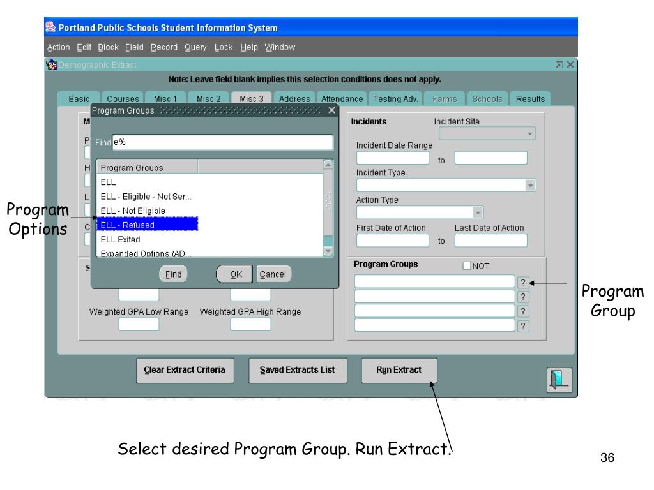The image size is (654, 490).
Task: Switch to the Testing Adv. tab
Action: pos(395,98)
